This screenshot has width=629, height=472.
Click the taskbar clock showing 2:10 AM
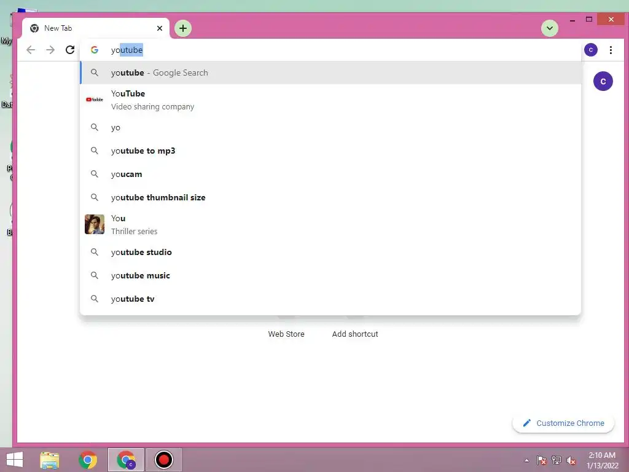[602, 460]
